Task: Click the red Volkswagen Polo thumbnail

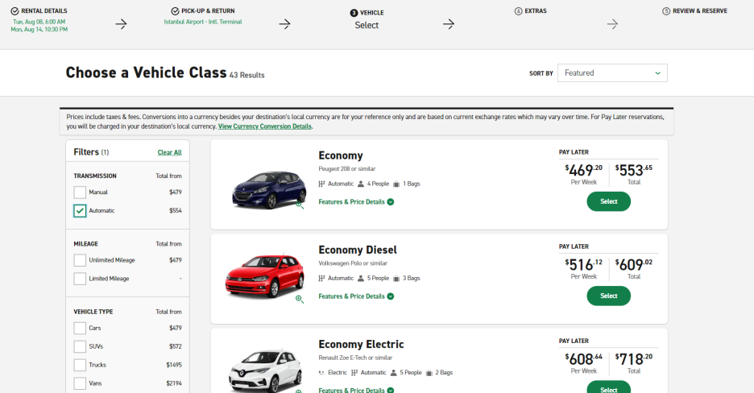Action: click(265, 276)
